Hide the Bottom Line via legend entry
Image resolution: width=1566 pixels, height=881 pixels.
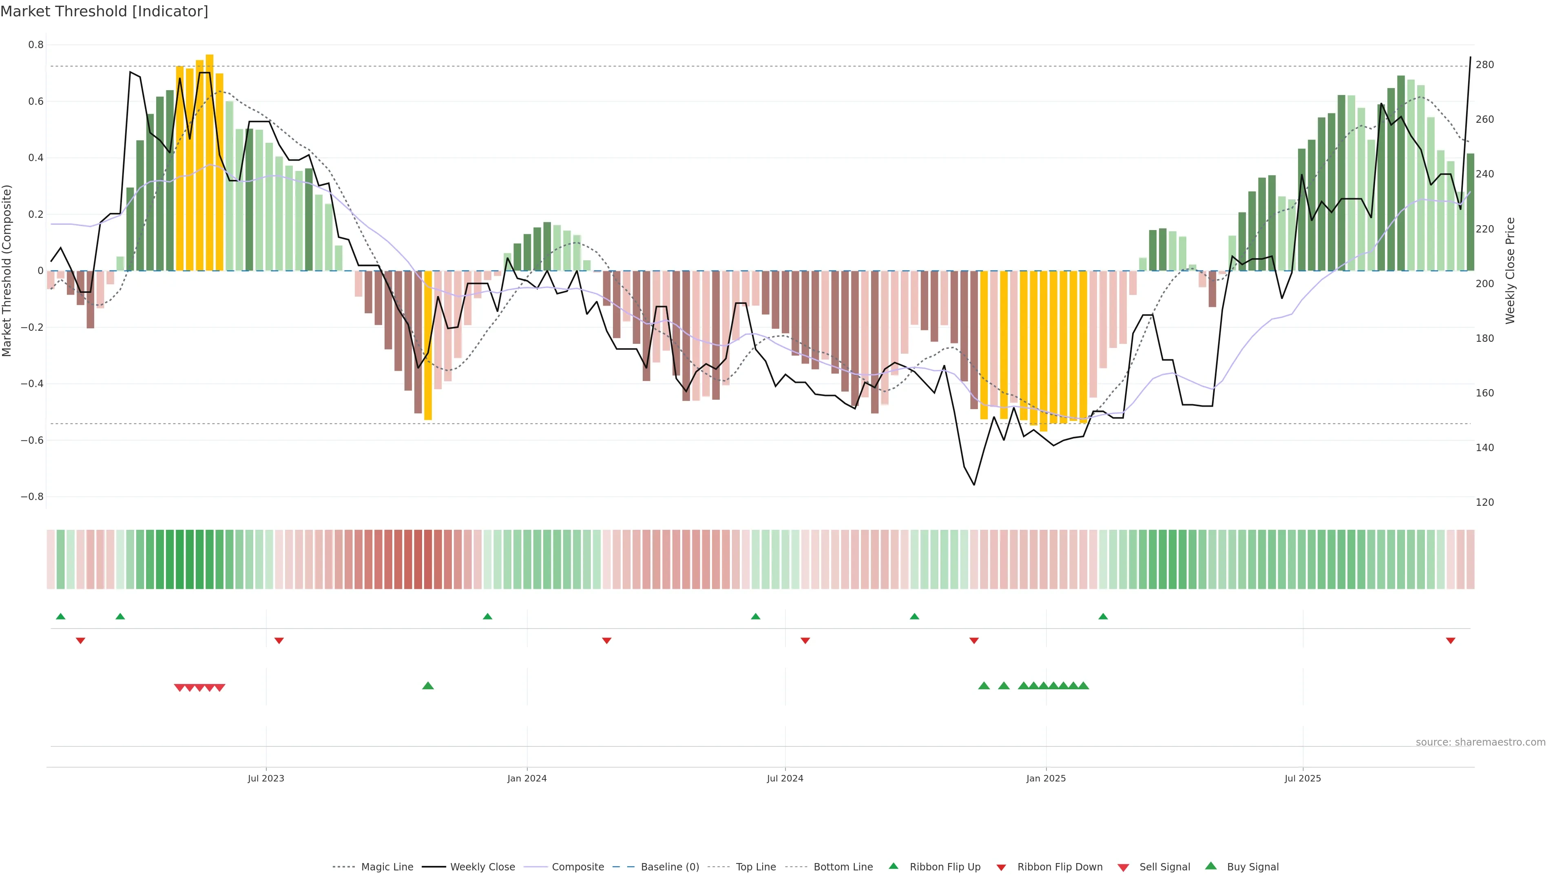843,867
